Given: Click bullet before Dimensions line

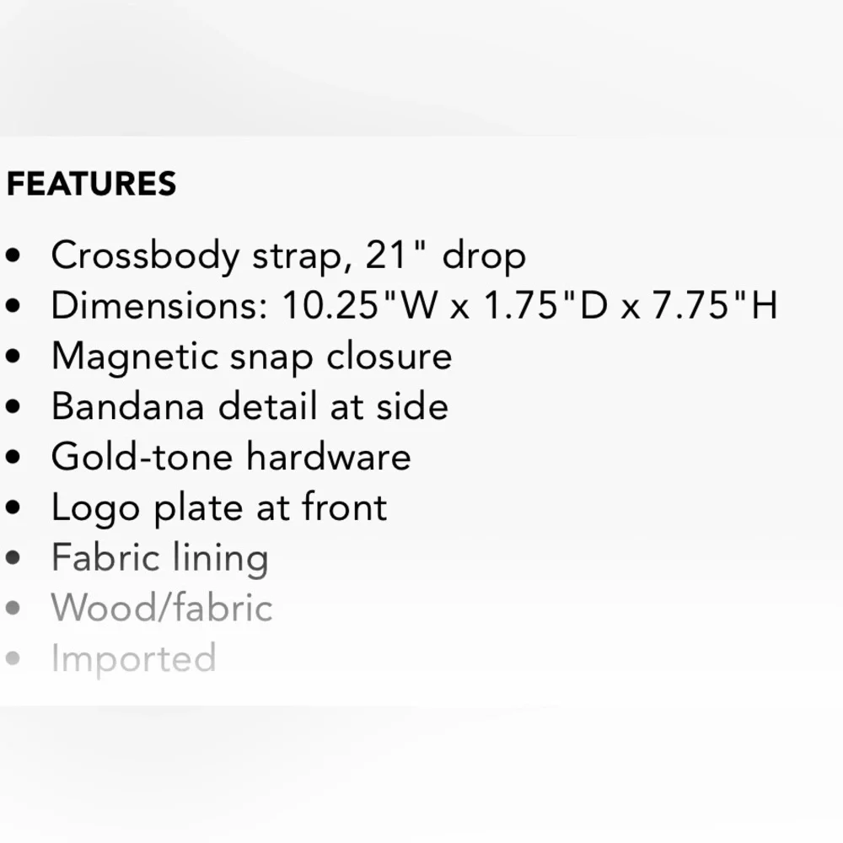Looking at the screenshot, I should 13,305.
